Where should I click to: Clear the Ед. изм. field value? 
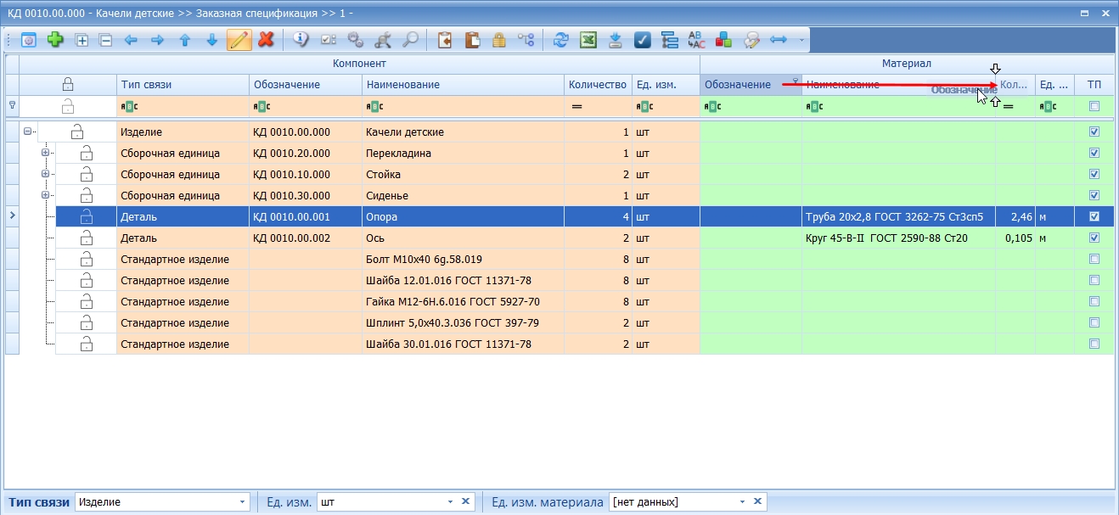465,501
